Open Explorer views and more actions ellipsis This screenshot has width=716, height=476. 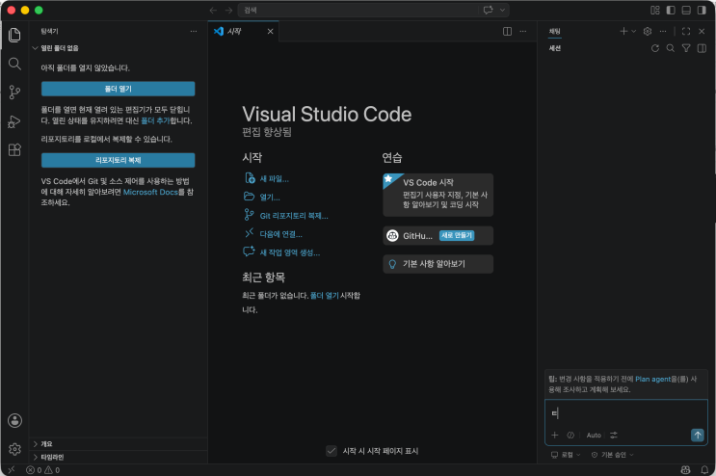[194, 31]
